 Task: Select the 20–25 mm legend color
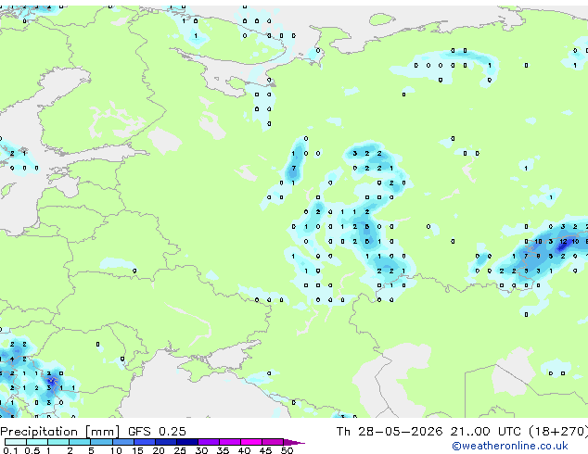[165, 442]
